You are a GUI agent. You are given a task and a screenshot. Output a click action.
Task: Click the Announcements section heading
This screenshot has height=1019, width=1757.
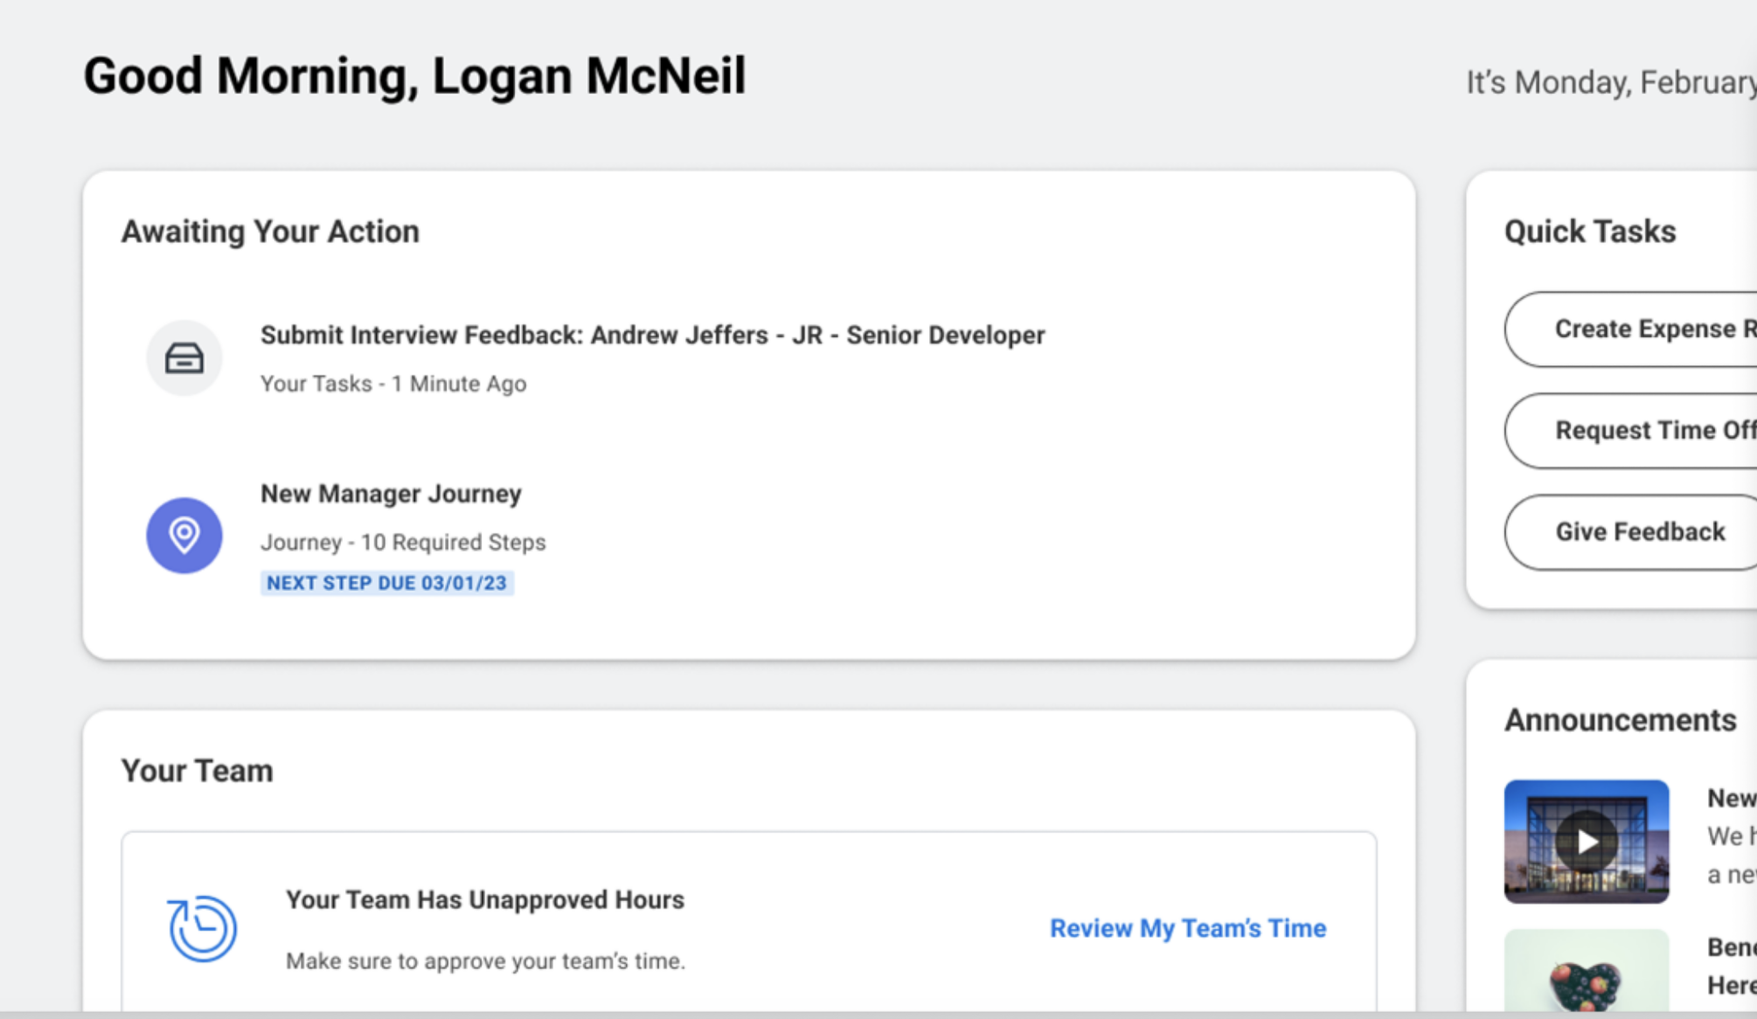pyautogui.click(x=1619, y=720)
